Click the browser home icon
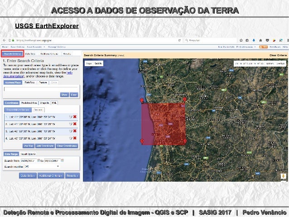289x217 pixels. (260, 40)
